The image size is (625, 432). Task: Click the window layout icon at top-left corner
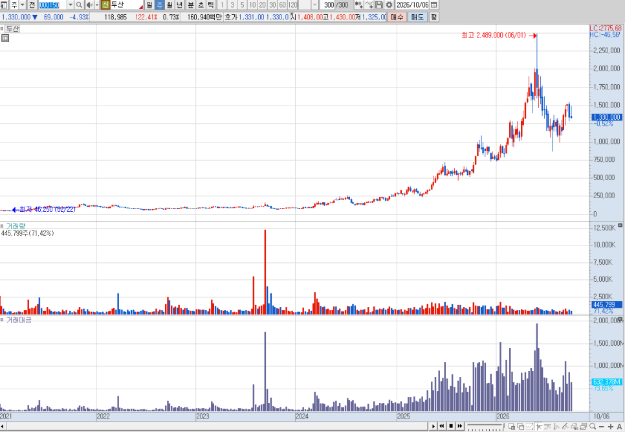click(x=4, y=5)
